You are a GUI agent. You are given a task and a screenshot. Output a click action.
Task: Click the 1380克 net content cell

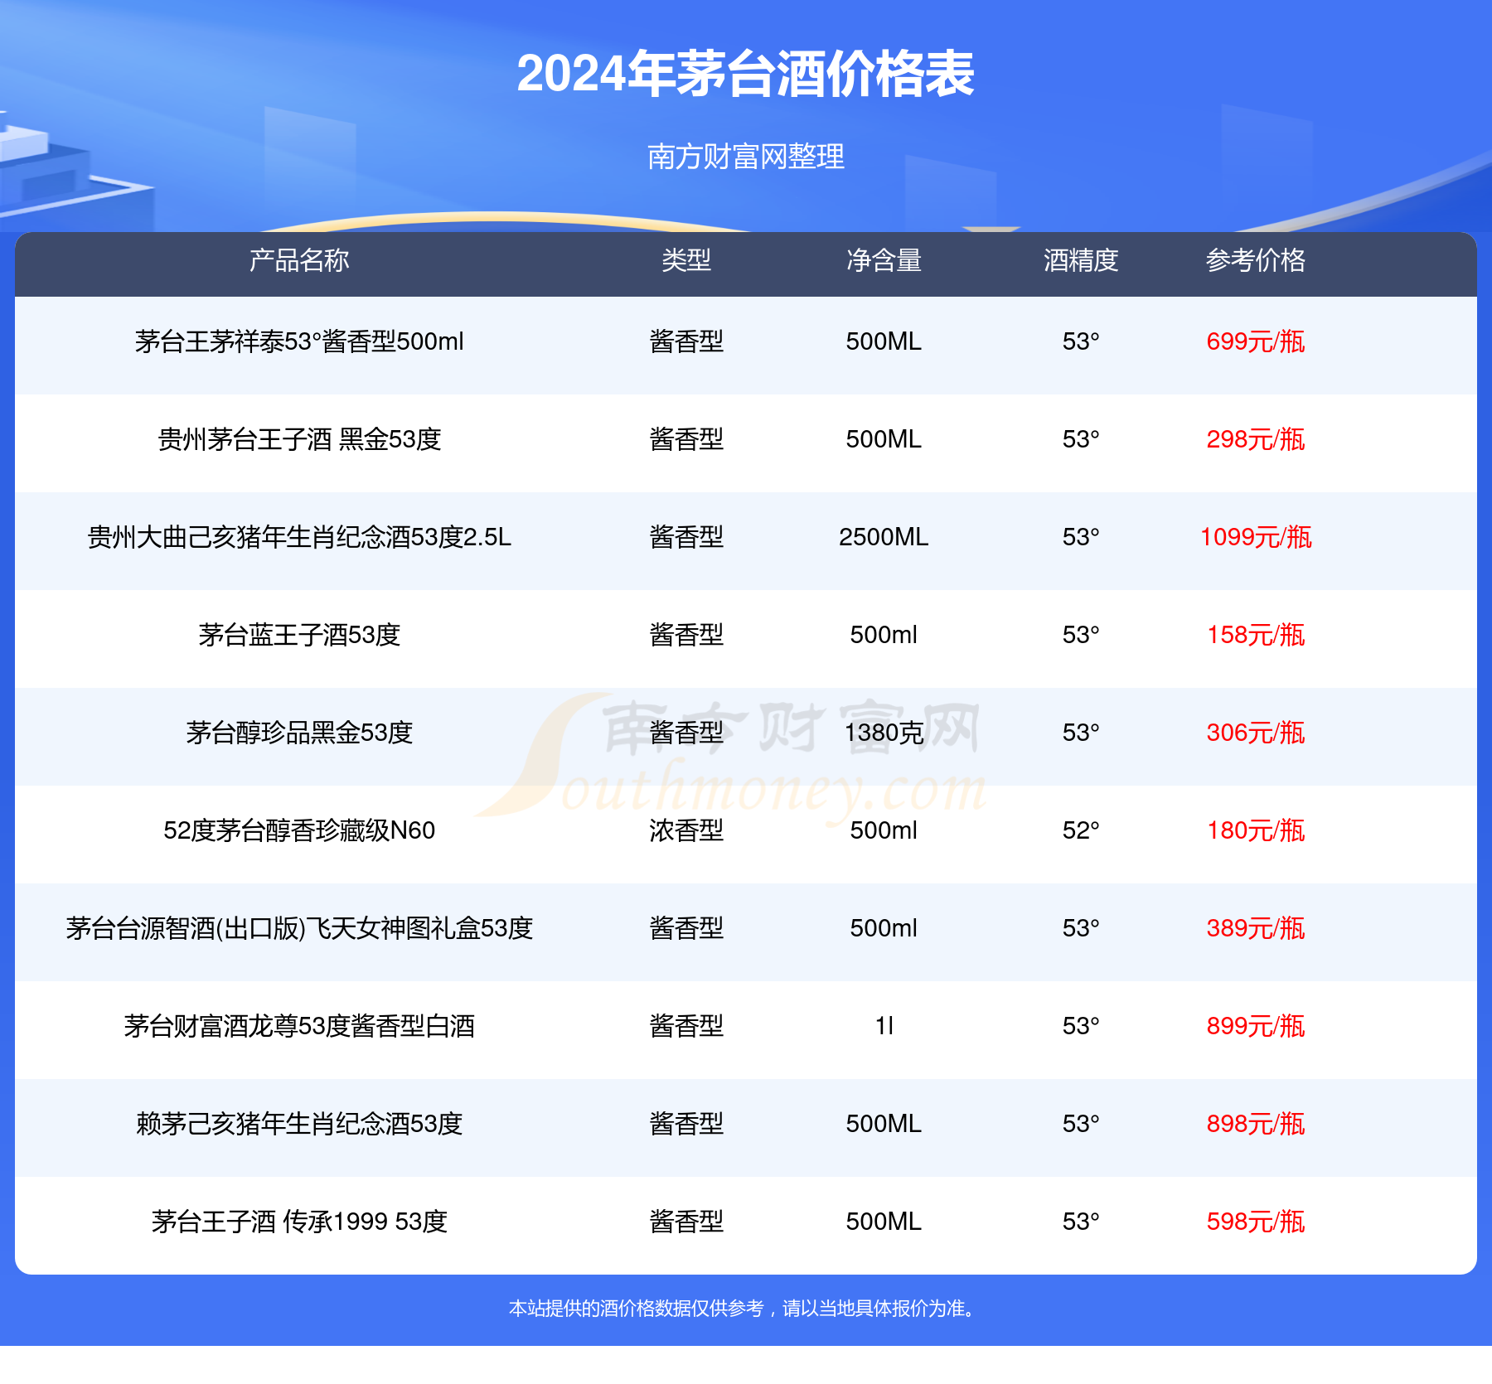(x=884, y=733)
